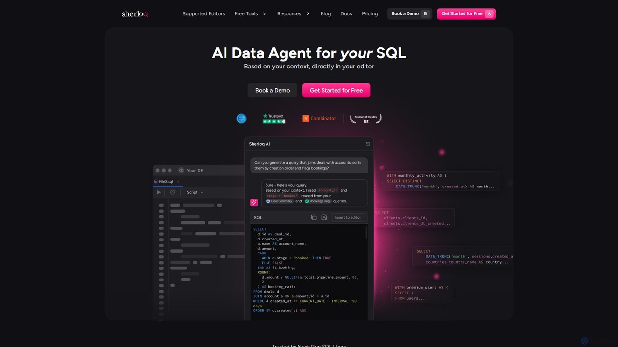Click the SQL code panel scrollbar

point(366,232)
